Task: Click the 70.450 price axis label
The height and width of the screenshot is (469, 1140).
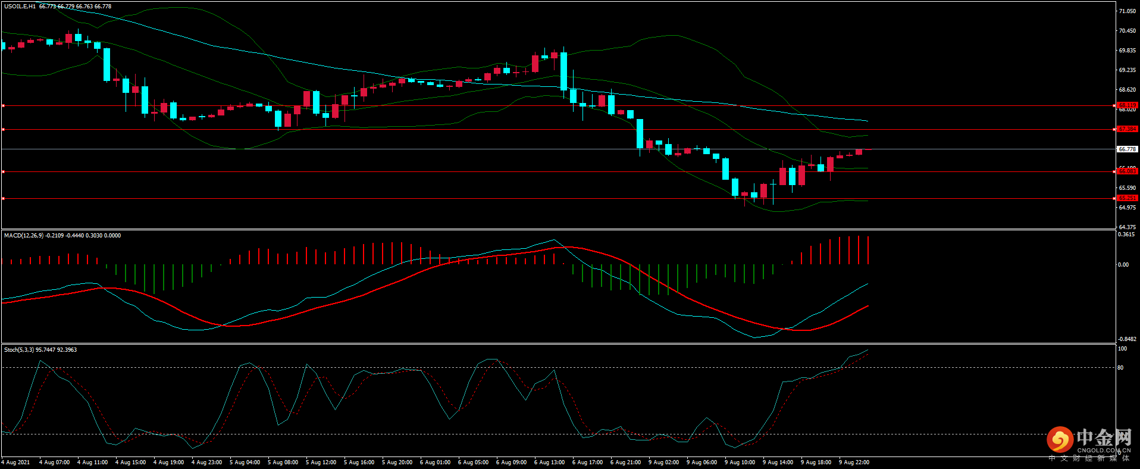Action: tap(1127, 31)
